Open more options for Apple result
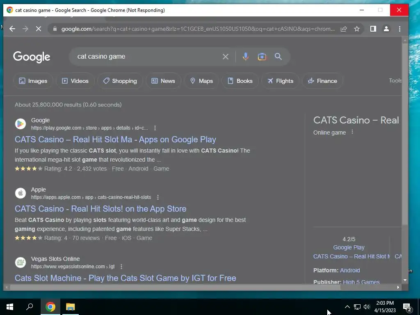 pyautogui.click(x=158, y=197)
